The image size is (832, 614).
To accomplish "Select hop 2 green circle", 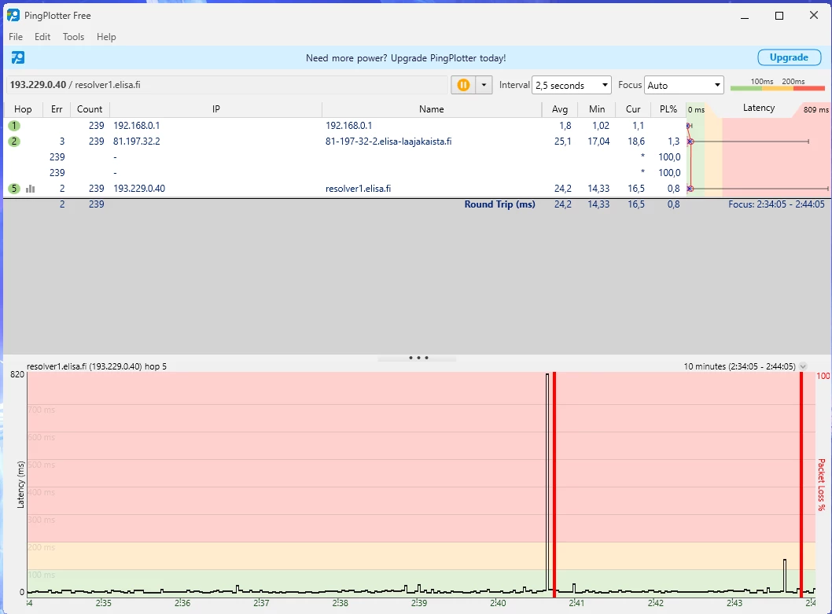I will (14, 142).
